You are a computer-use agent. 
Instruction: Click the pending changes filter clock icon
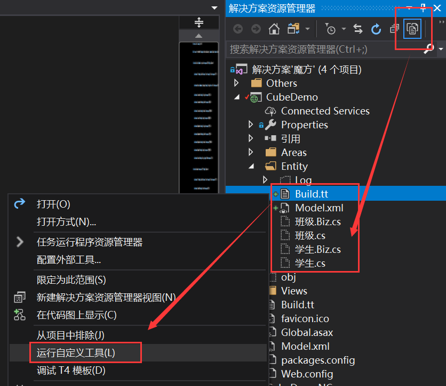point(330,29)
